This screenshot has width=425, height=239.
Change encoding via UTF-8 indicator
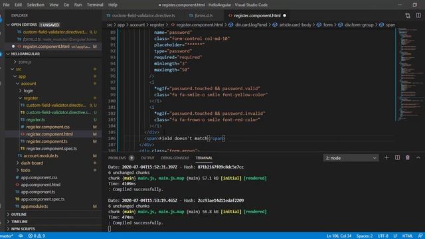click(x=382, y=236)
